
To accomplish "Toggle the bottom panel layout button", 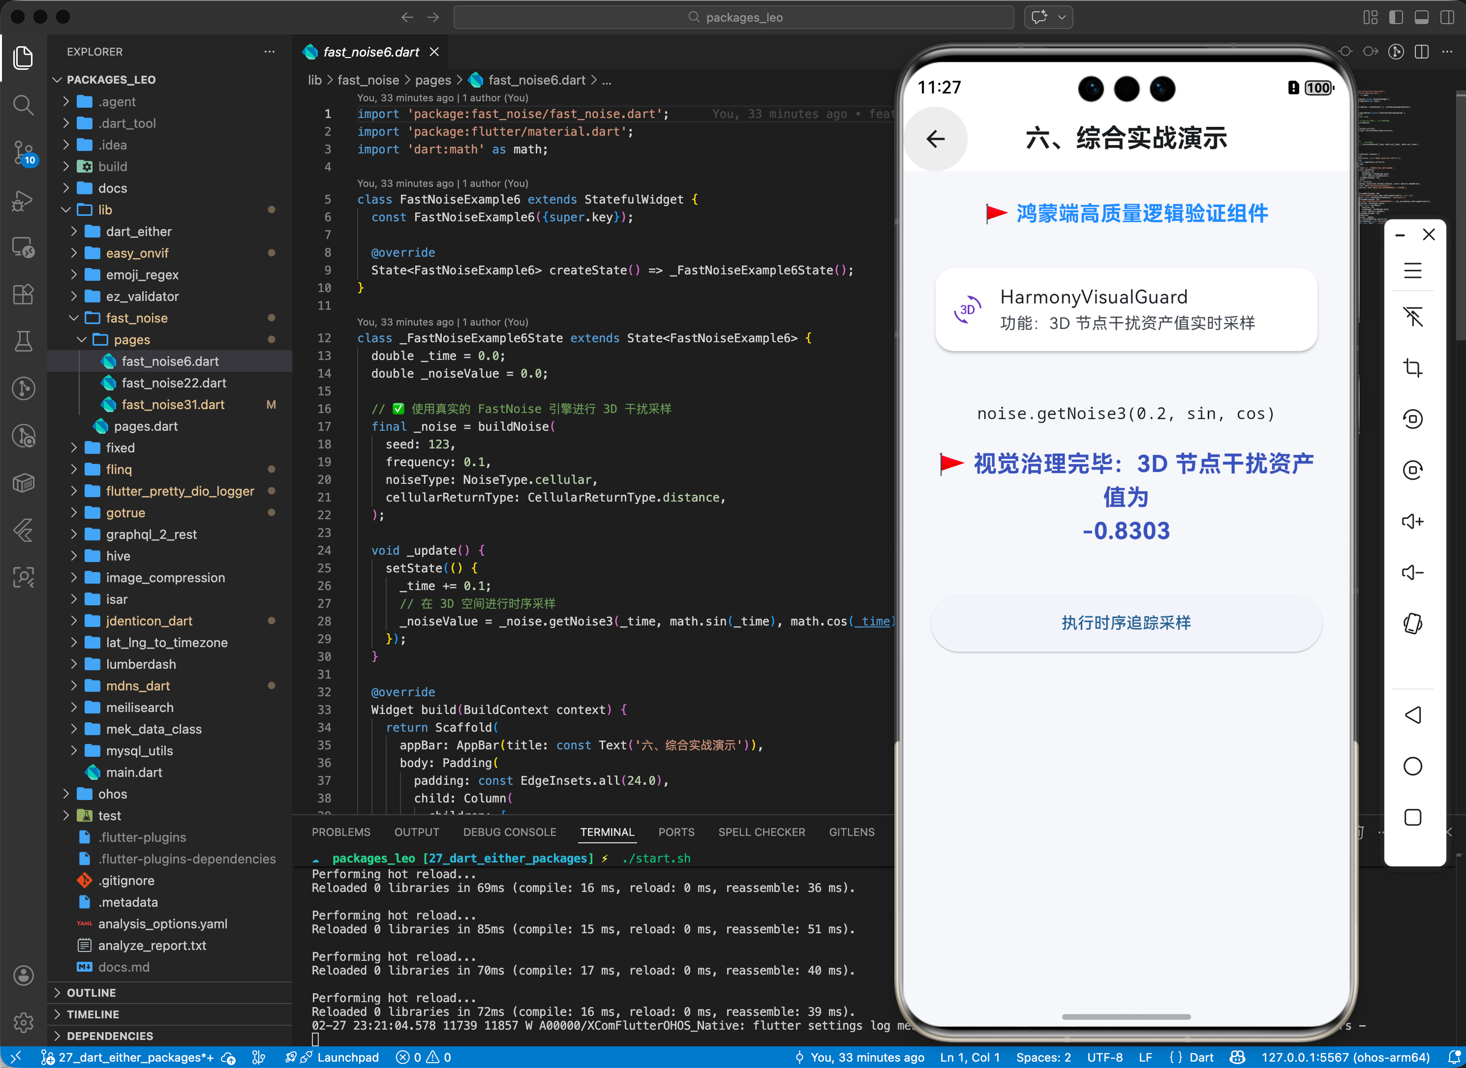I will pos(1421,17).
